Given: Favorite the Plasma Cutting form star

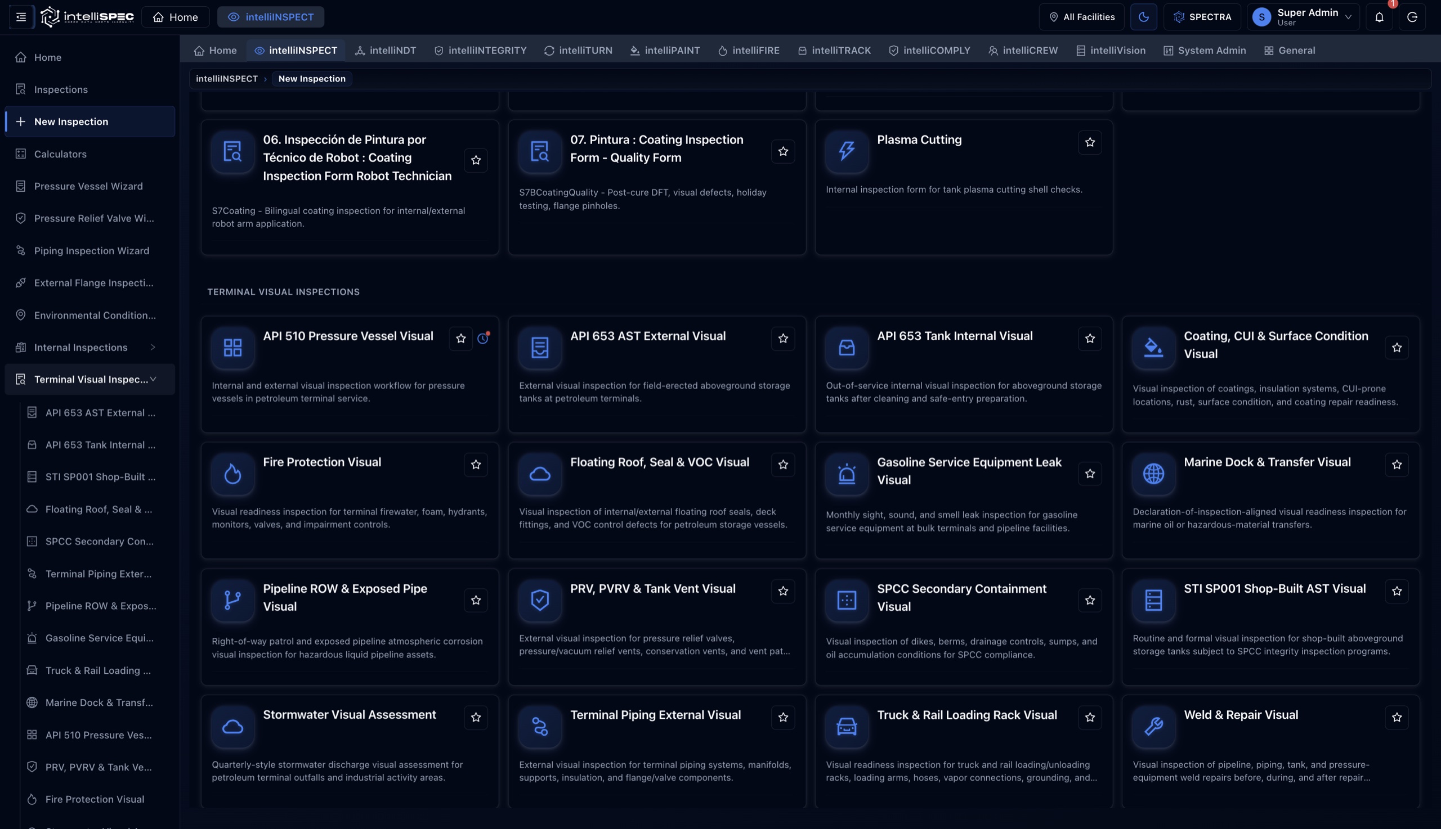Looking at the screenshot, I should coord(1089,142).
